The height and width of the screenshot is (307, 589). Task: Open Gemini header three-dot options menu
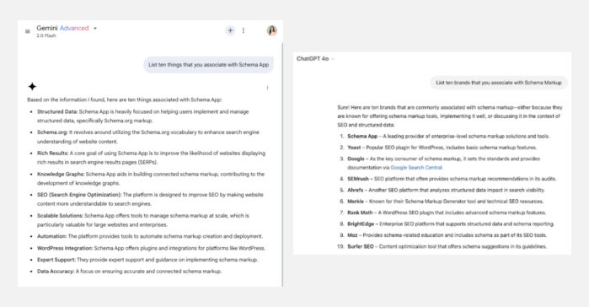[x=244, y=30]
